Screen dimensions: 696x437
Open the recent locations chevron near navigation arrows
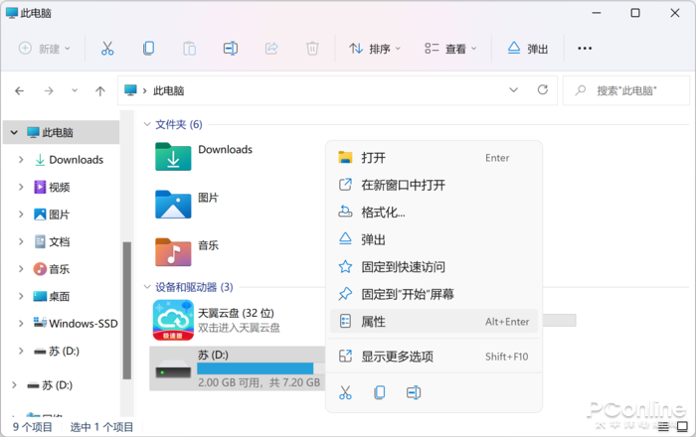click(75, 90)
